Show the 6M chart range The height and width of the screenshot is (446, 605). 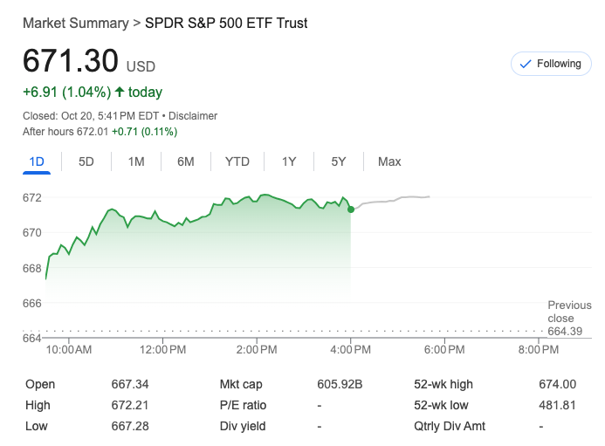pos(186,161)
